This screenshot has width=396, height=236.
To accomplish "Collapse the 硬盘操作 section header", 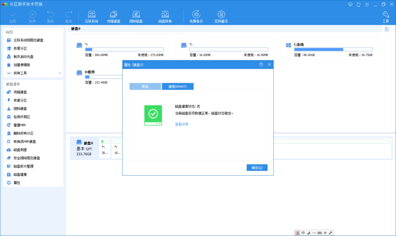I will click(13, 83).
